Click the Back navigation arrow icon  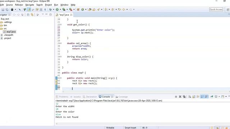click(x=124, y=10)
